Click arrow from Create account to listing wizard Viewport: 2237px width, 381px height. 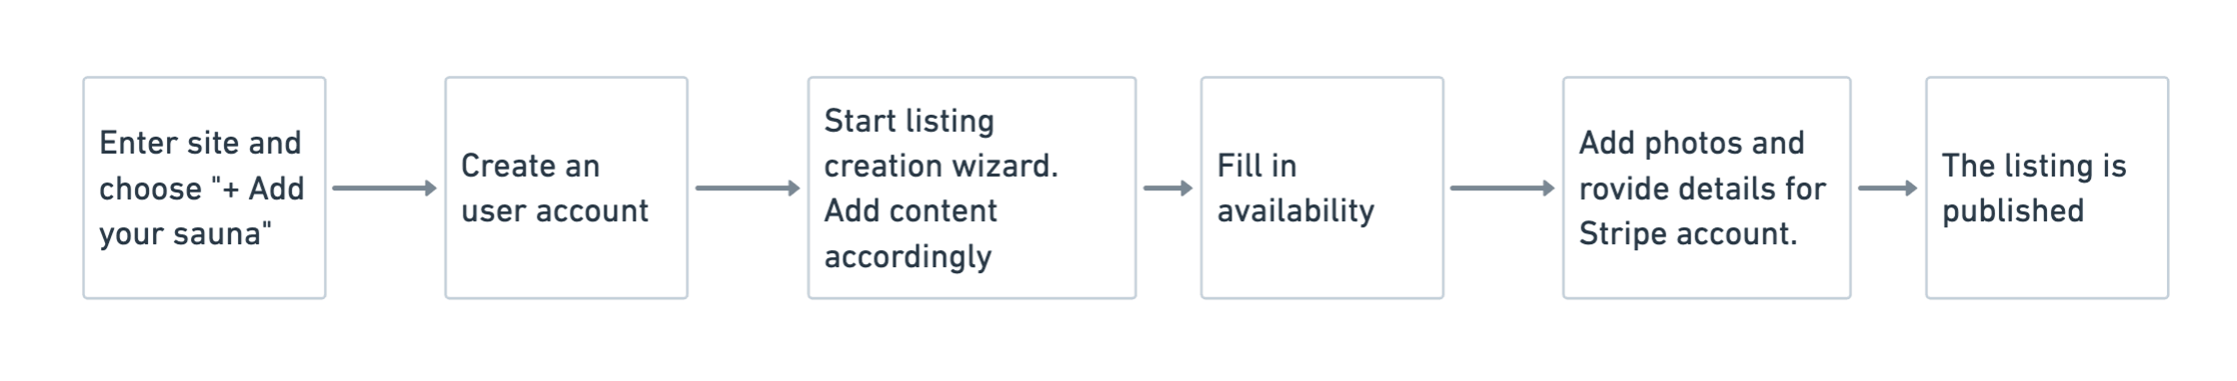tap(748, 188)
